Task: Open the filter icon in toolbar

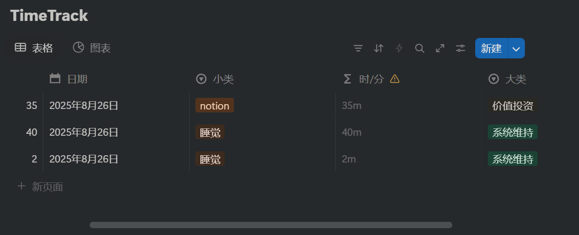Action: tap(358, 48)
